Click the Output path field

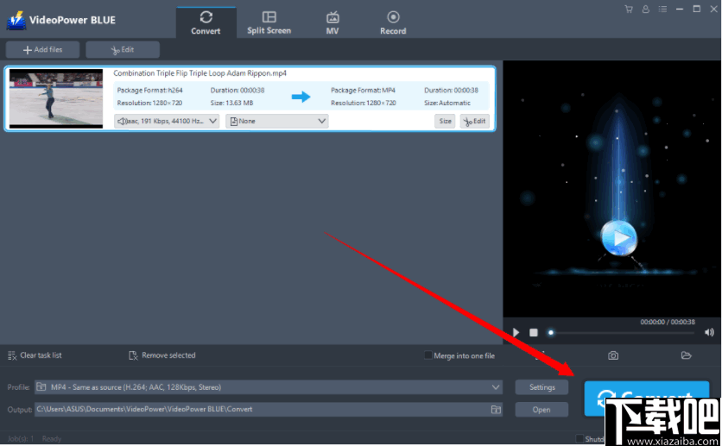tap(269, 409)
